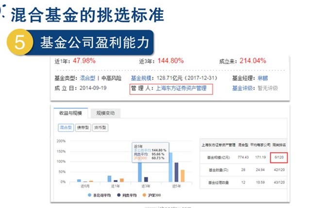This screenshot has width=311, height=208.
Task: Click the 6/120 ranking cell
Action: (x=279, y=157)
